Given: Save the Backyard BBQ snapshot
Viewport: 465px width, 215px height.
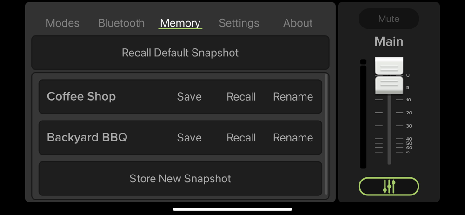Looking at the screenshot, I should (x=189, y=137).
